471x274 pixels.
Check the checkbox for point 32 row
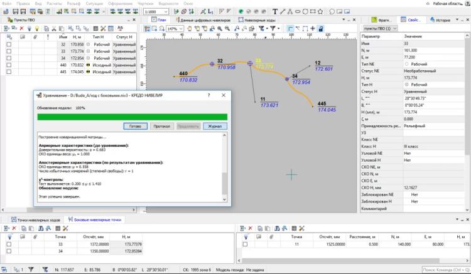click(x=9, y=45)
